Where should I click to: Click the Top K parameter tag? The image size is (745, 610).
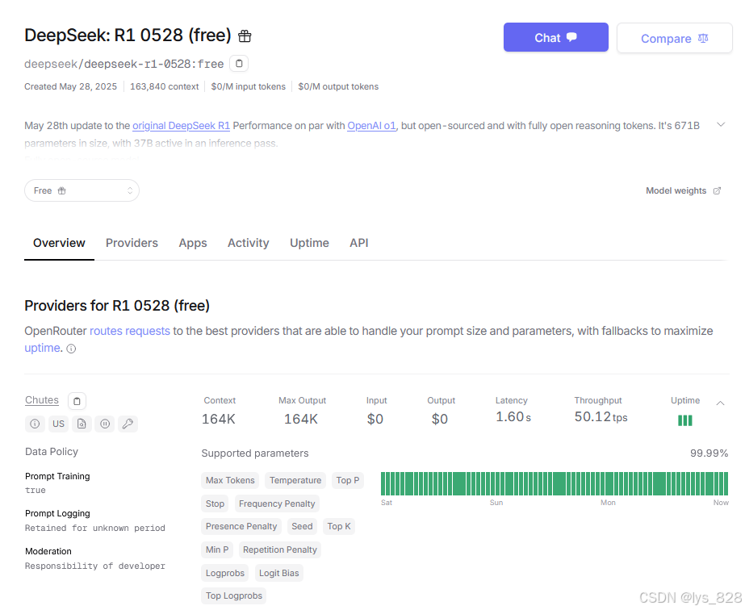[x=339, y=526]
